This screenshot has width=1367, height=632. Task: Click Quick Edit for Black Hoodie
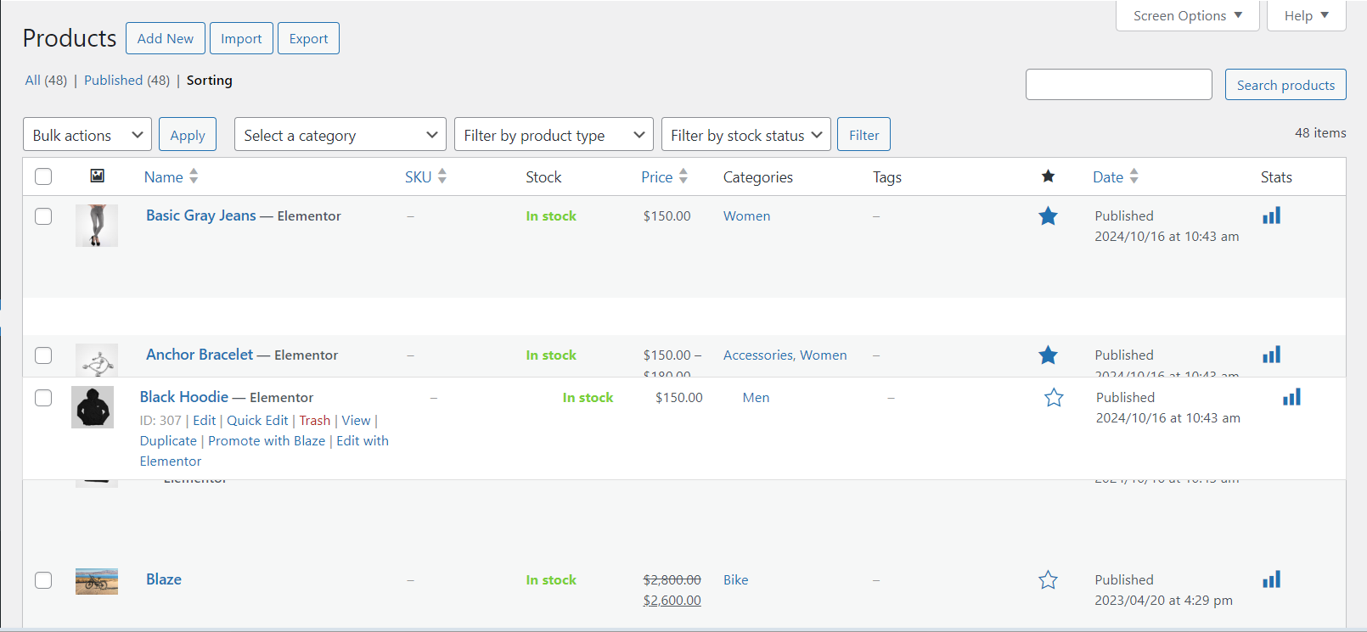(x=257, y=421)
